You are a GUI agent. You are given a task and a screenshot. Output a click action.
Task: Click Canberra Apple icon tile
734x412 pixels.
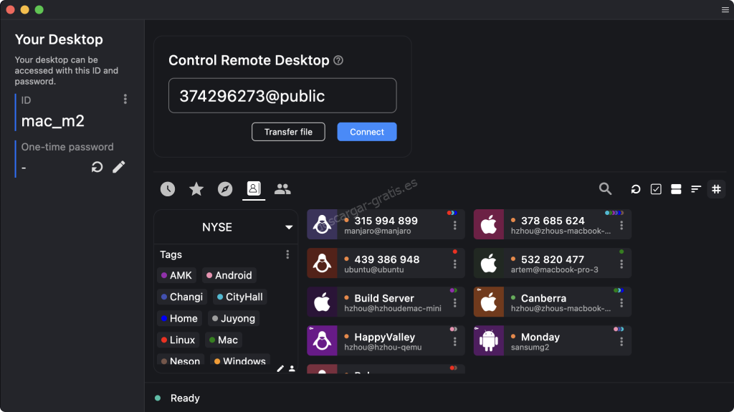pyautogui.click(x=489, y=302)
